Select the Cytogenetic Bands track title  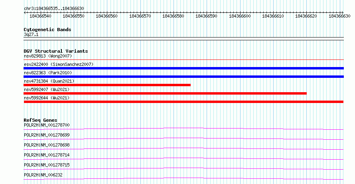coord(47,30)
